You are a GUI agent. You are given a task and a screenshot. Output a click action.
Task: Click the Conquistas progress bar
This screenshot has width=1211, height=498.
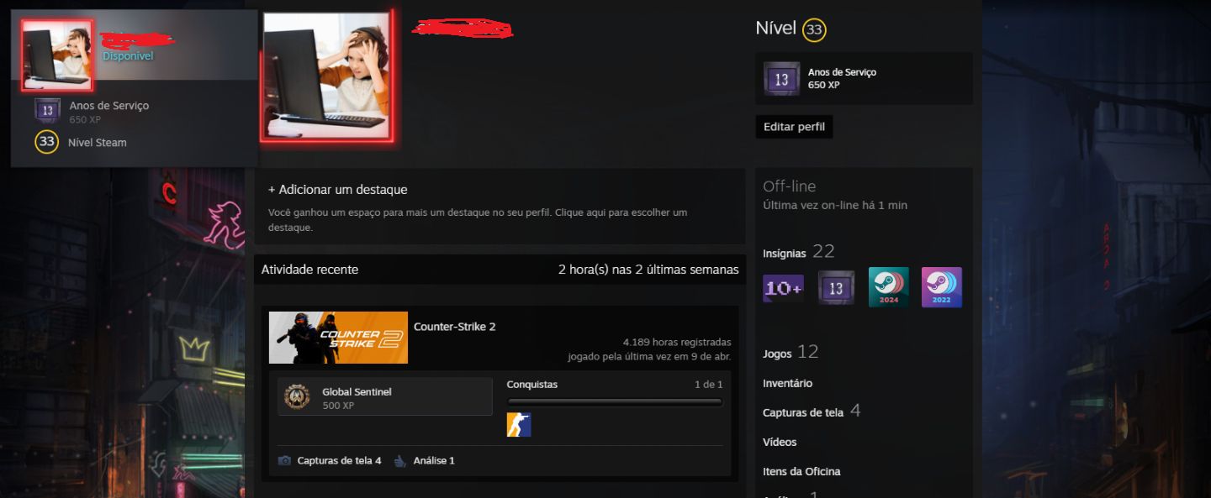[x=615, y=402]
